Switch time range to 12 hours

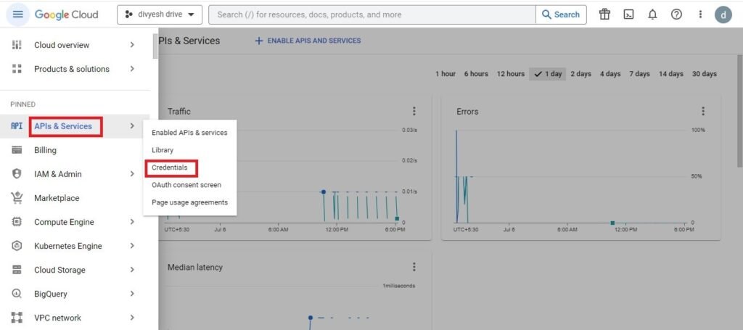[x=510, y=74]
